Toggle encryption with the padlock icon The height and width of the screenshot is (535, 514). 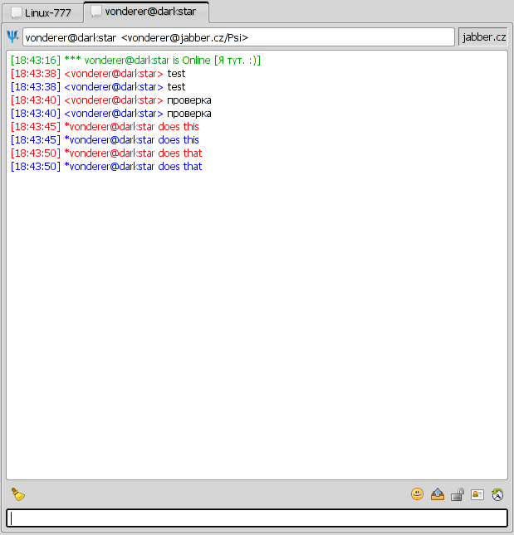[x=458, y=494]
